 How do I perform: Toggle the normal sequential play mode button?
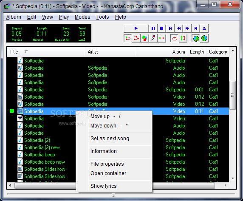pyautogui.click(x=128, y=38)
